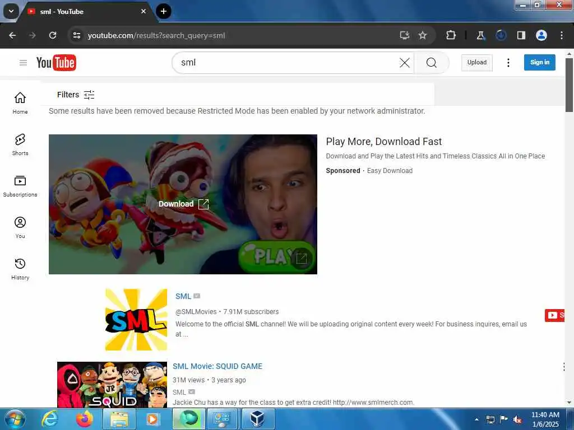This screenshot has width=574, height=430.
Task: Open the SQUID GAME video thumbnail
Action: (x=112, y=385)
